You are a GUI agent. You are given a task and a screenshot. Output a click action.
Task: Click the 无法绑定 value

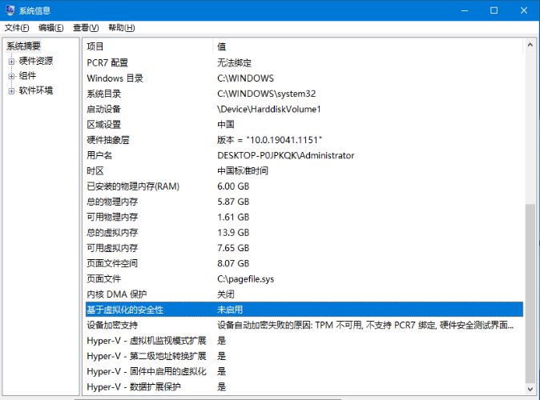tap(234, 62)
